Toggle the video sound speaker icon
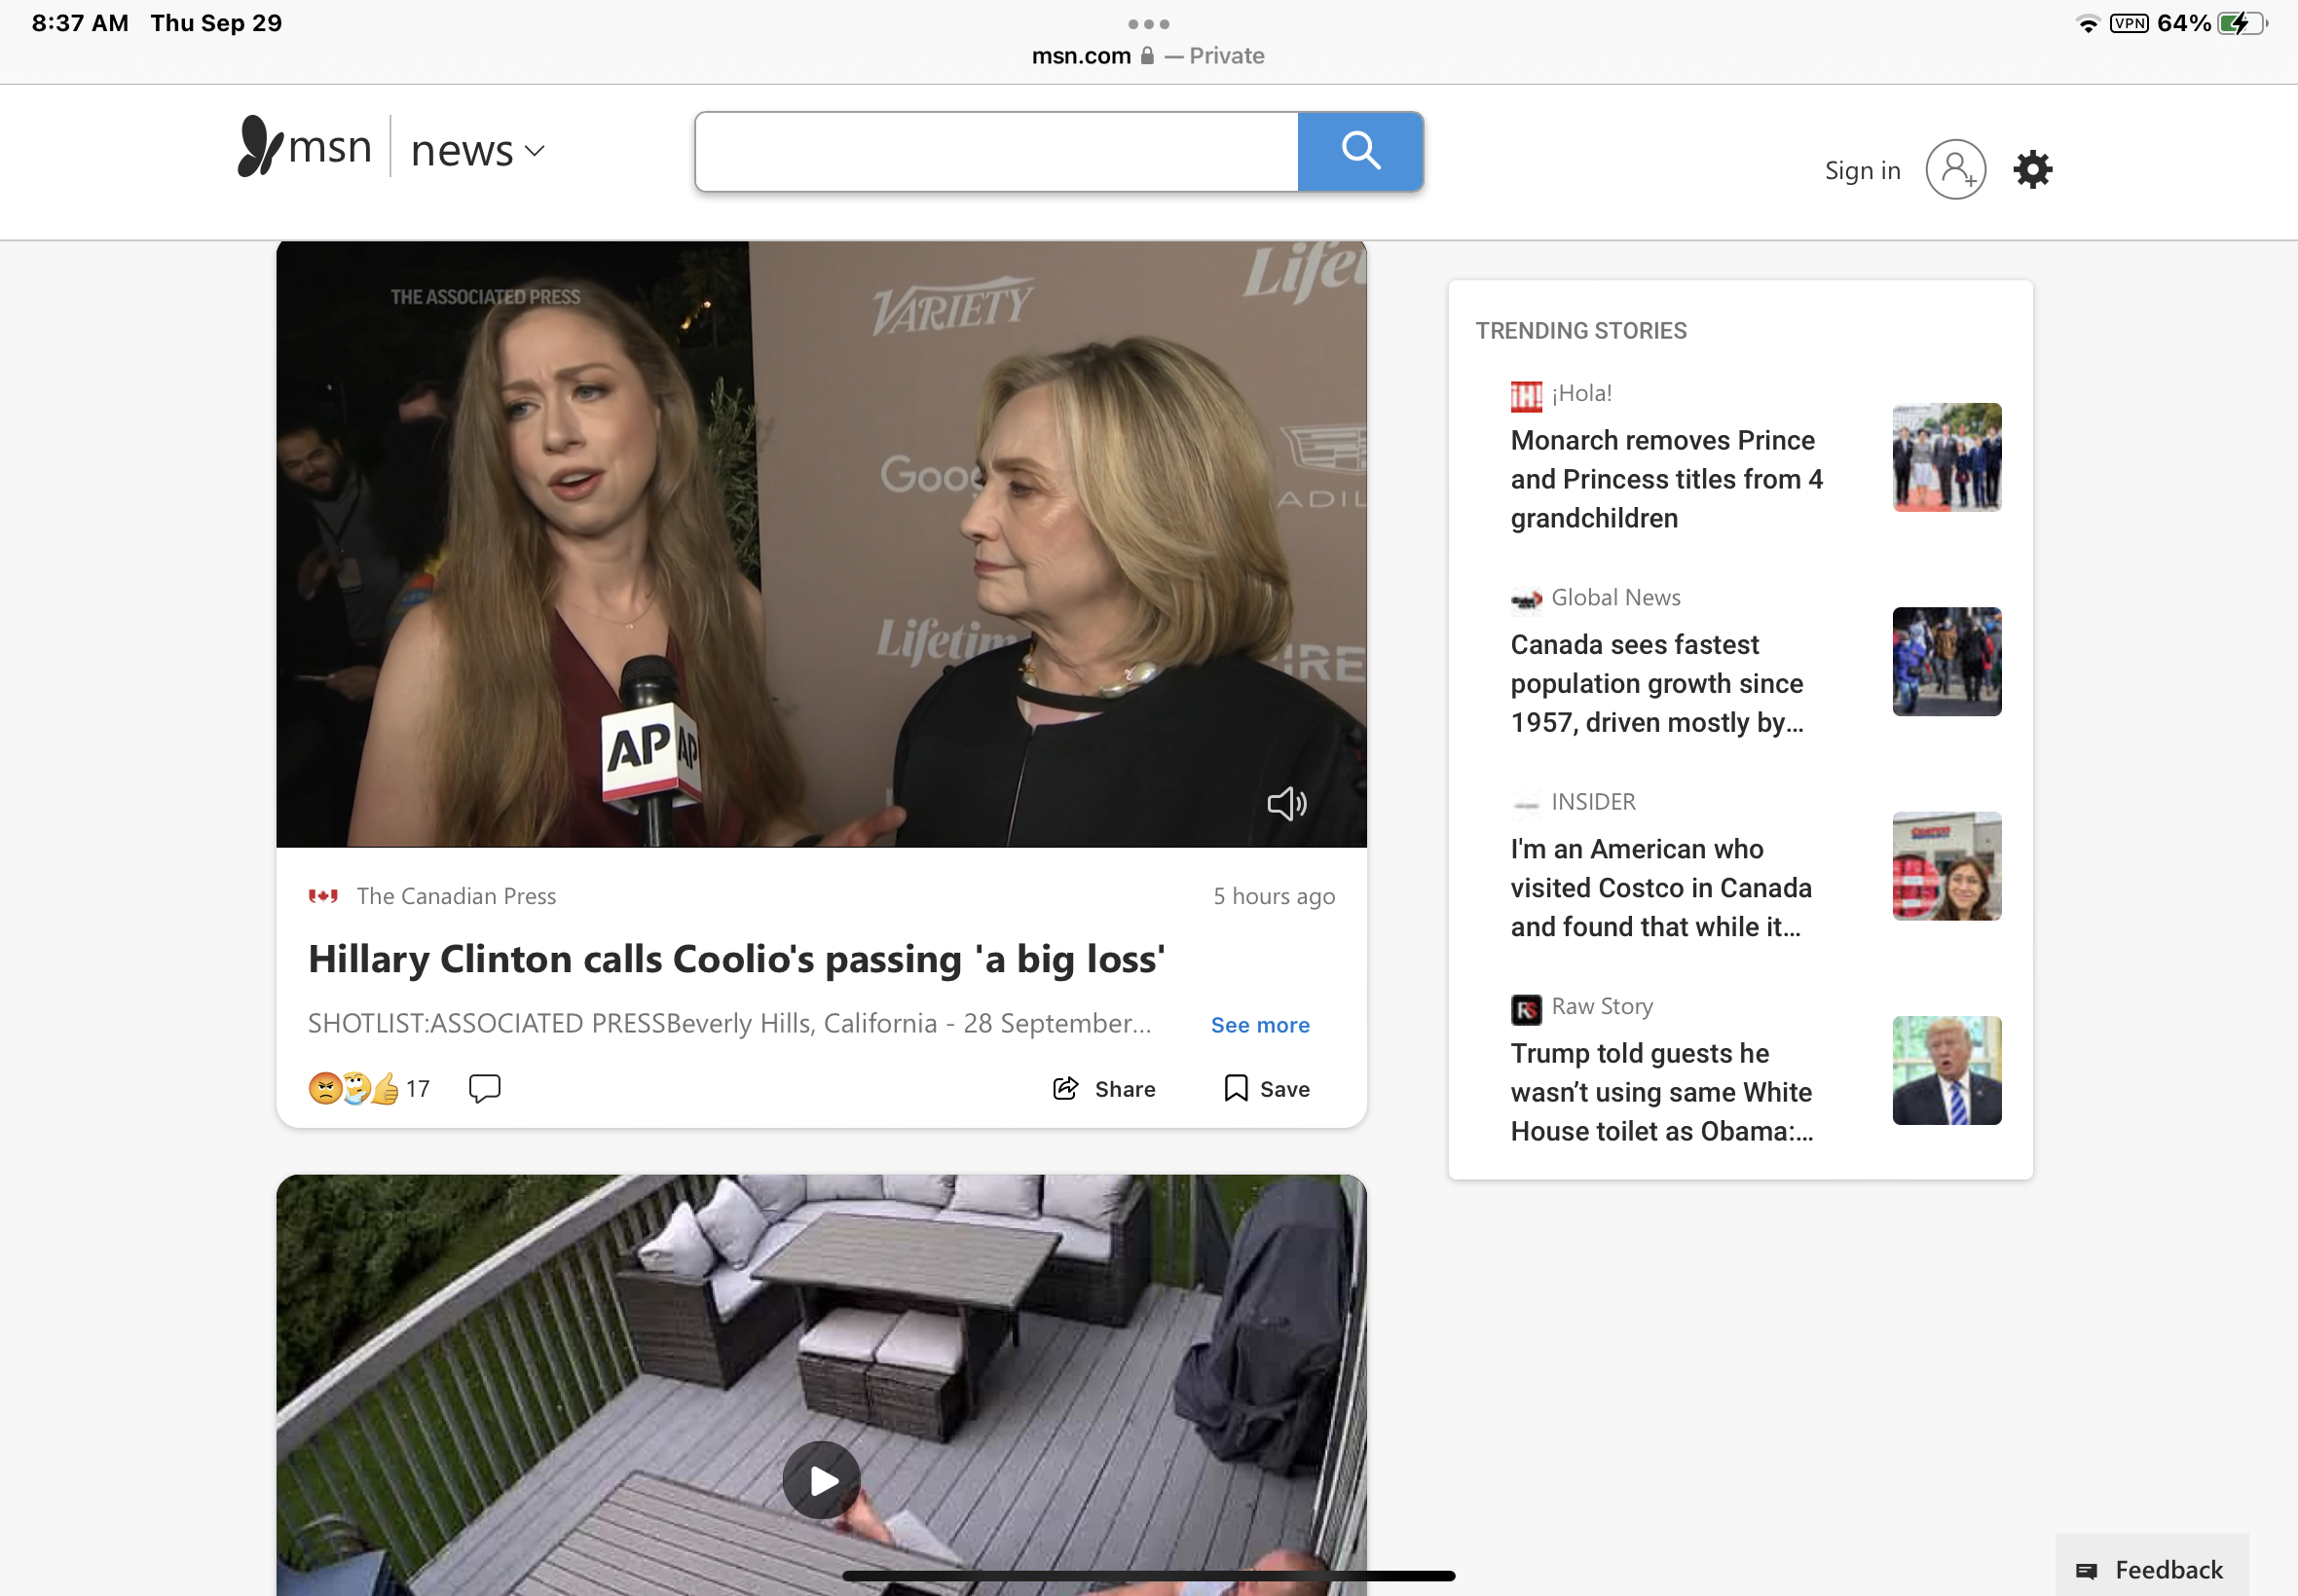Screen dimensions: 2298x1596 (x=1286, y=803)
